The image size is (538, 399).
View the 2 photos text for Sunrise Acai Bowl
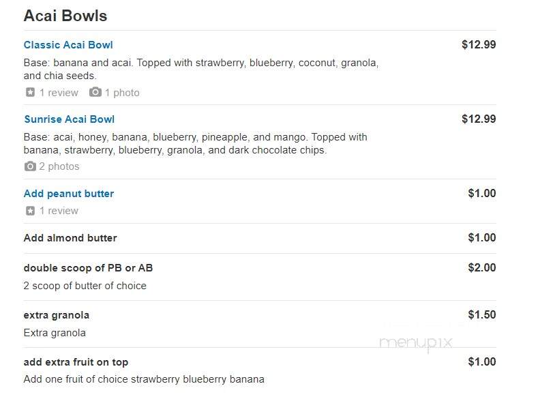coord(59,166)
